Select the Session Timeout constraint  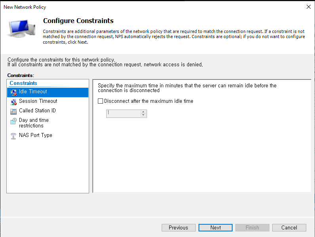point(48,102)
